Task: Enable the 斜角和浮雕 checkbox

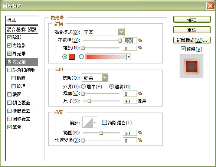Action: 9,70
